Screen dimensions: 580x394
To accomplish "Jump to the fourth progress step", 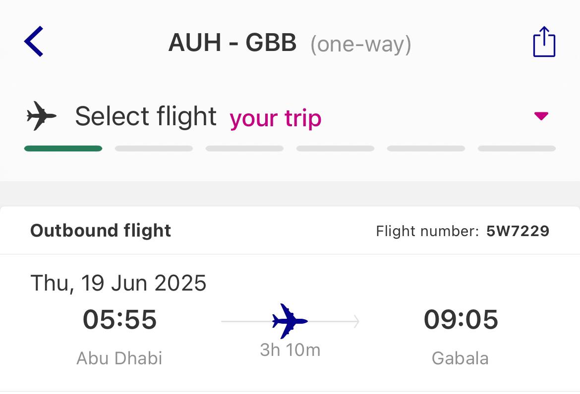I will pos(335,148).
